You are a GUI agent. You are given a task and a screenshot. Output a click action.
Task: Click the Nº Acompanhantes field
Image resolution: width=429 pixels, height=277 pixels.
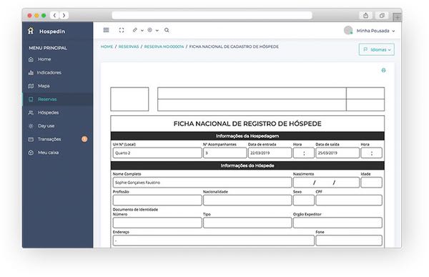(x=225, y=153)
